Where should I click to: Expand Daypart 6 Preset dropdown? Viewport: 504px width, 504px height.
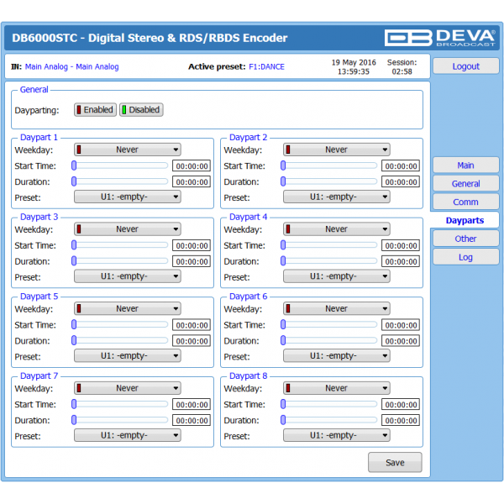pyautogui.click(x=337, y=356)
